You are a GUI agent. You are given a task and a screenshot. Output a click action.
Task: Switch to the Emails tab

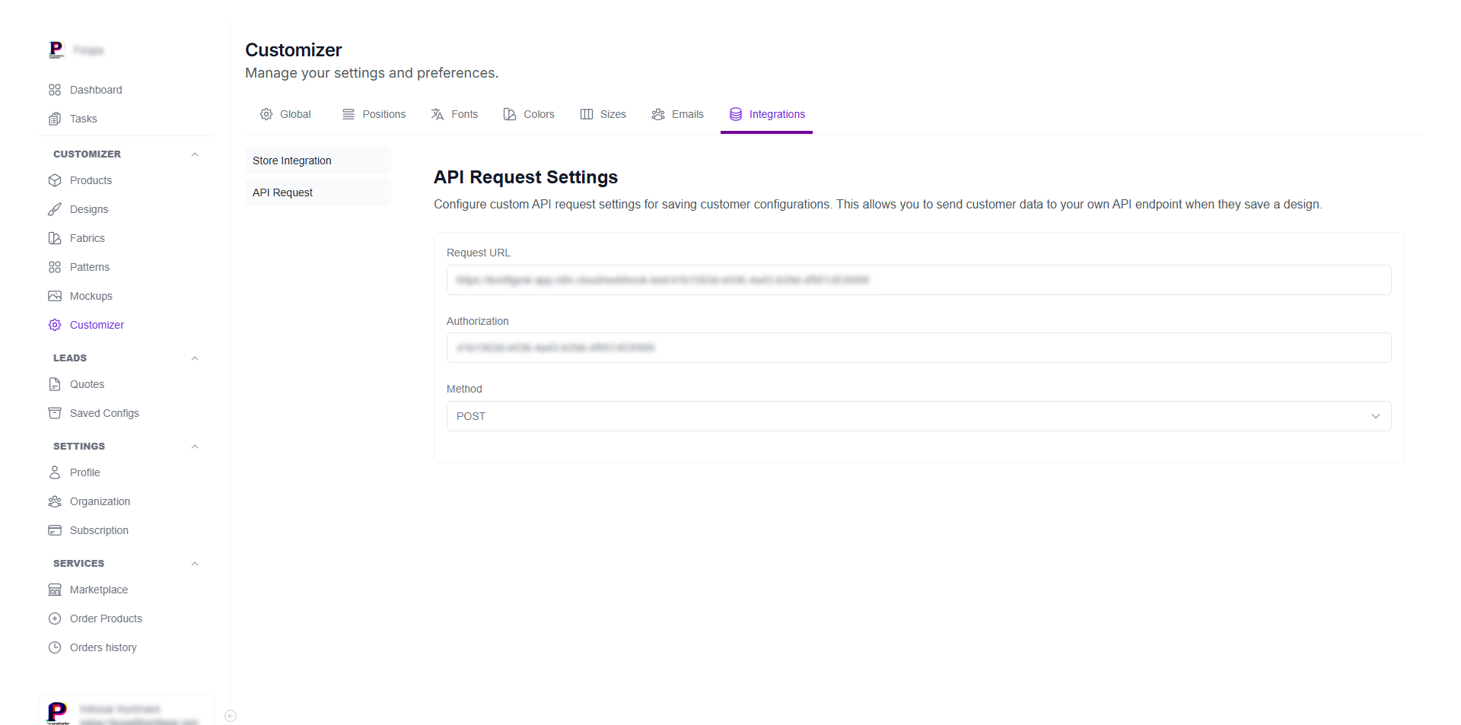677,114
